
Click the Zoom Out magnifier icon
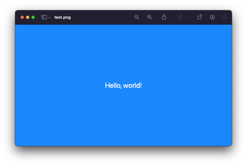coord(136,17)
